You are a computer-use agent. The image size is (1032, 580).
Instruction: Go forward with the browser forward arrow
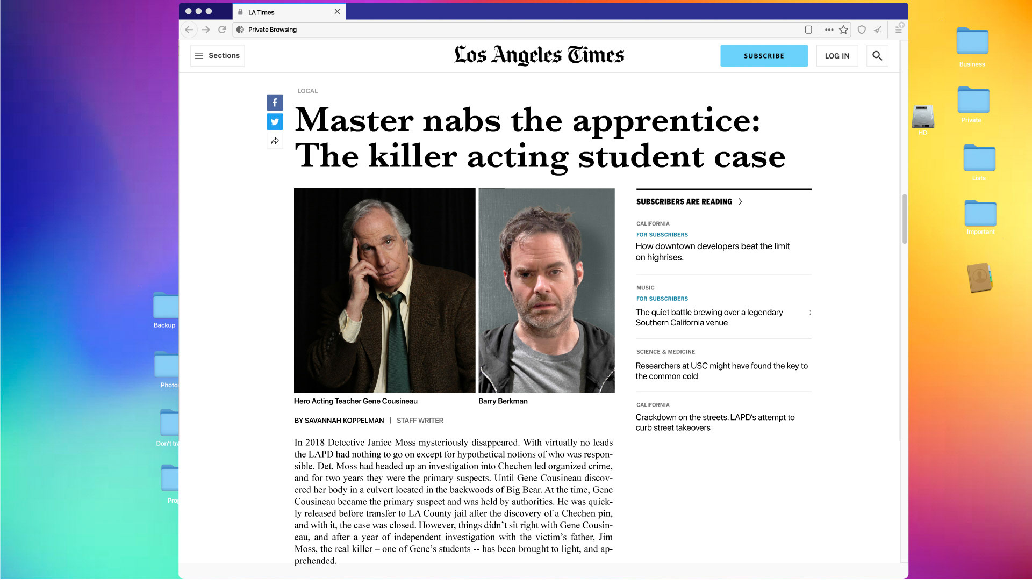[x=205, y=30]
